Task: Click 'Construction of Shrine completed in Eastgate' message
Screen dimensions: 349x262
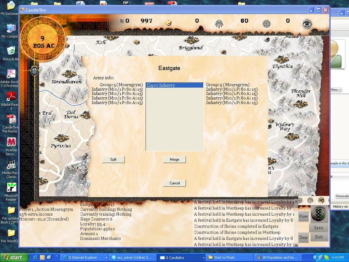Action: pos(236,226)
